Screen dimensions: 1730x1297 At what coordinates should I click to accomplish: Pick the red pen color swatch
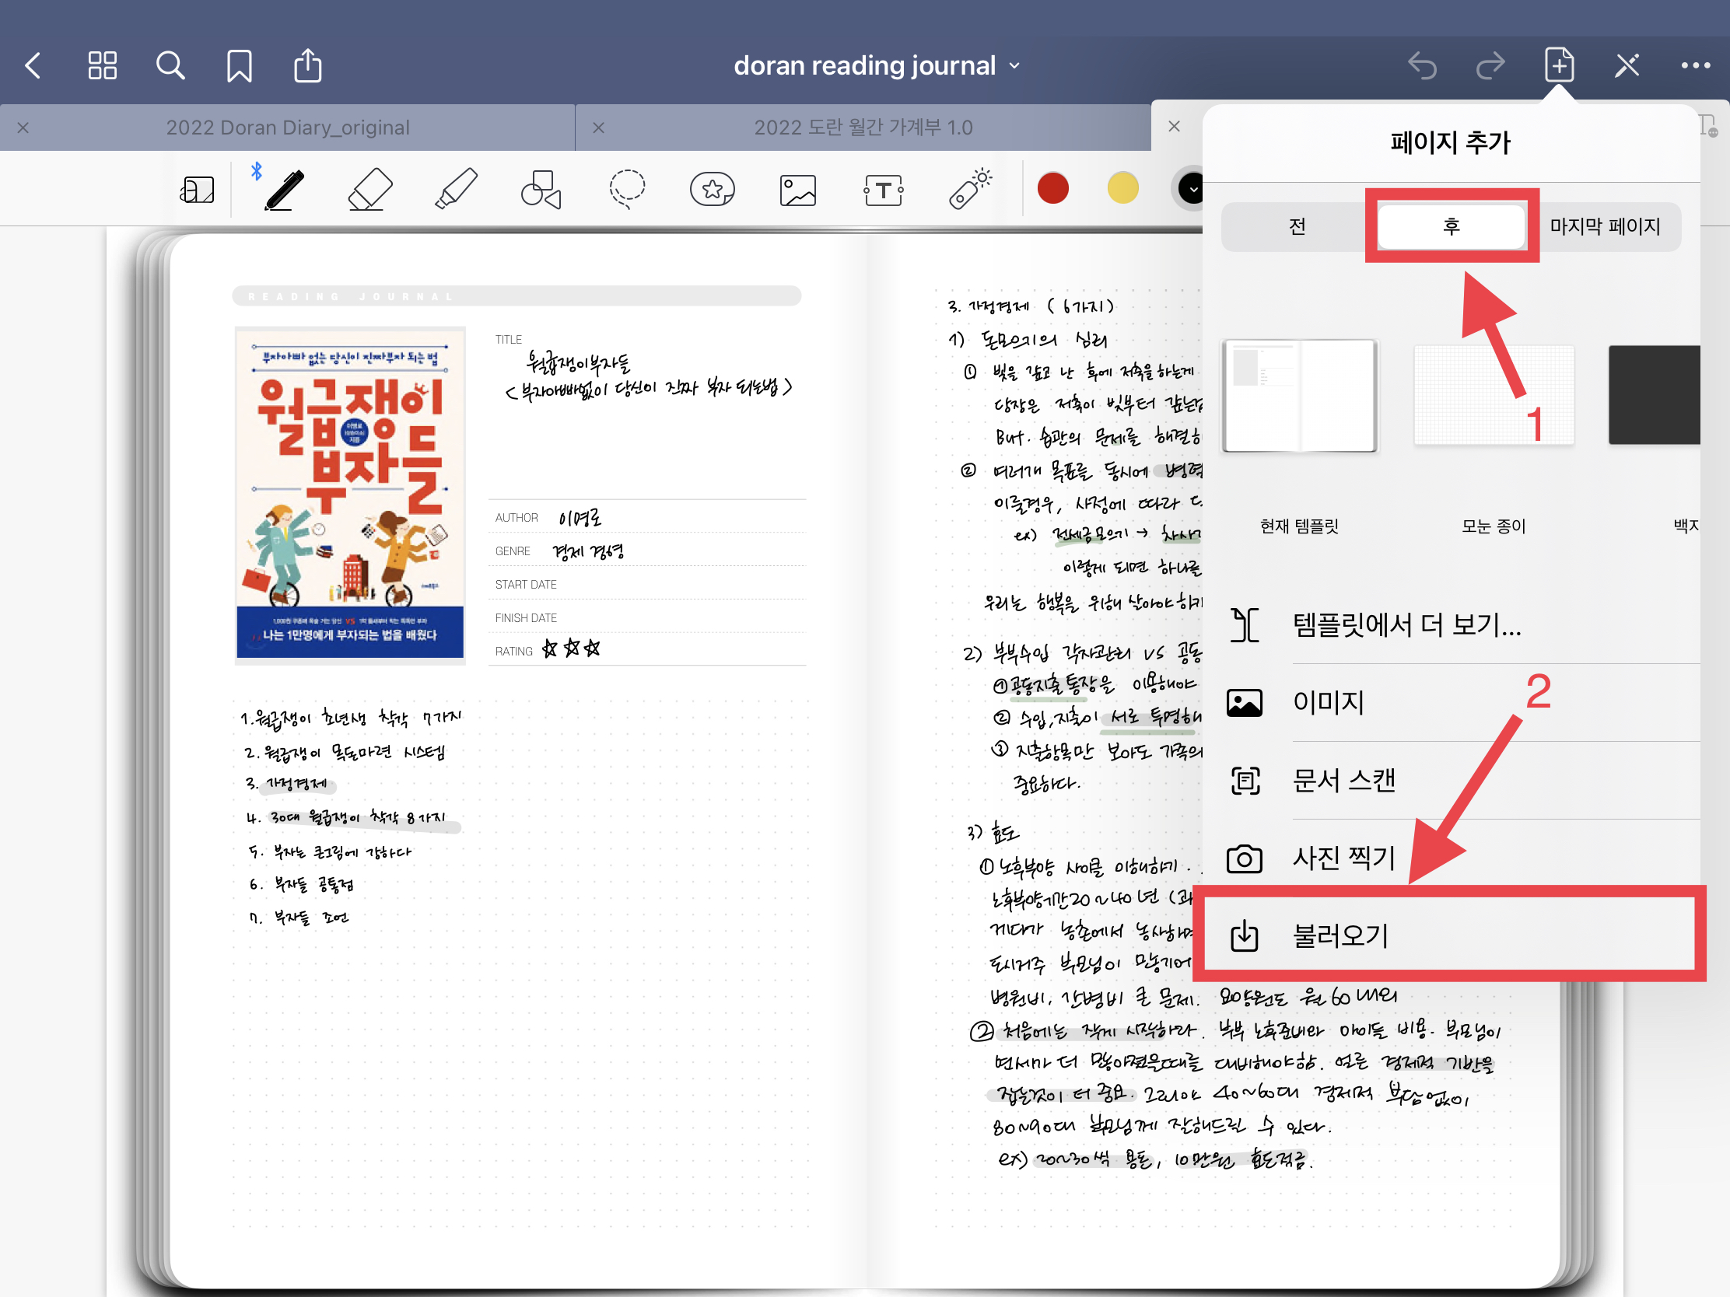pos(1052,189)
